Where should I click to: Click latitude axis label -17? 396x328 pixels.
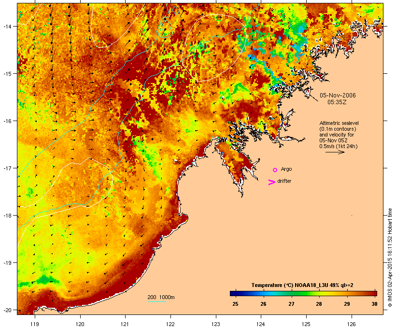pos(7,168)
